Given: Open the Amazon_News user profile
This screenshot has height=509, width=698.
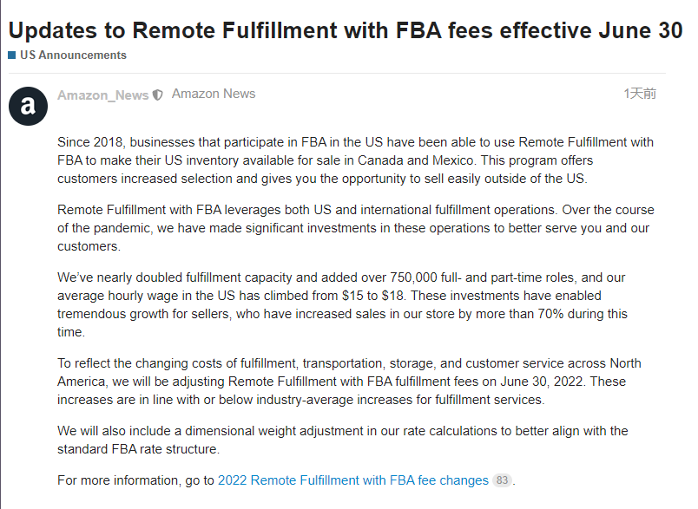Looking at the screenshot, I should 102,95.
